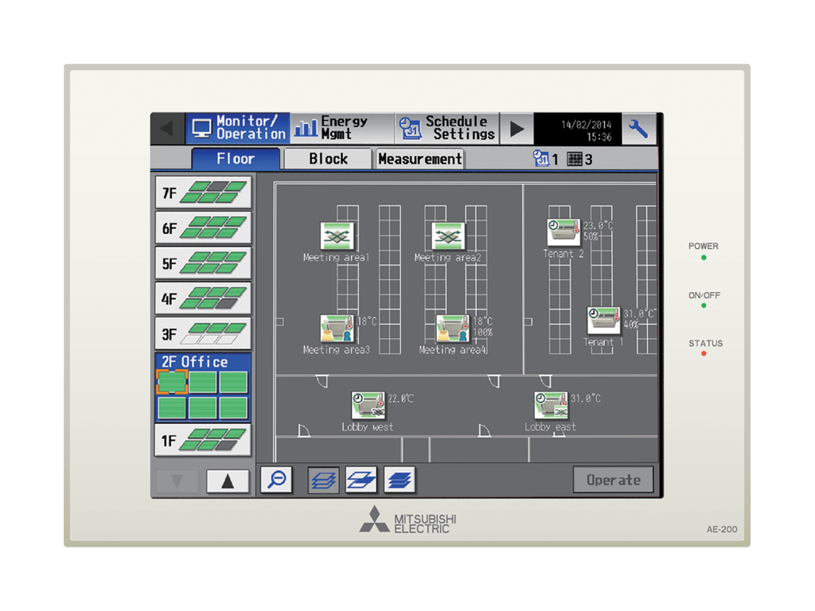Viewport: 815px width, 611px height.
Task: Select the Meeting area1 unit icon
Action: (x=337, y=235)
